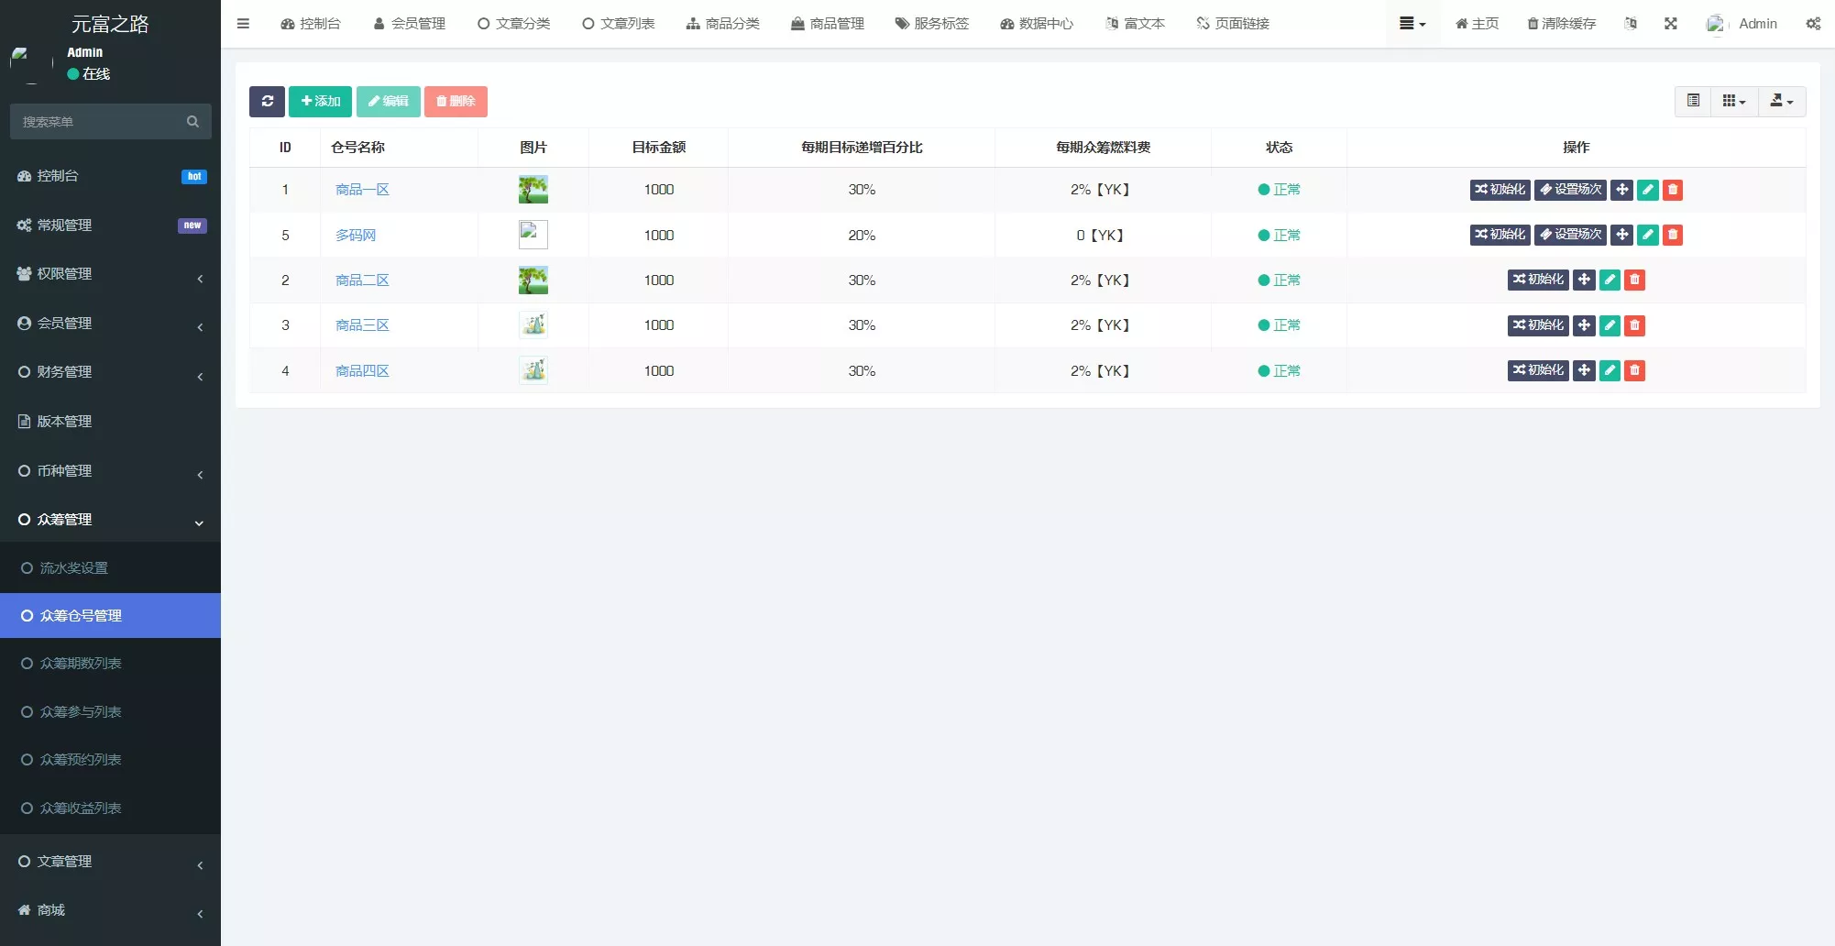Open the column visibility dropdown

pyautogui.click(x=1733, y=101)
